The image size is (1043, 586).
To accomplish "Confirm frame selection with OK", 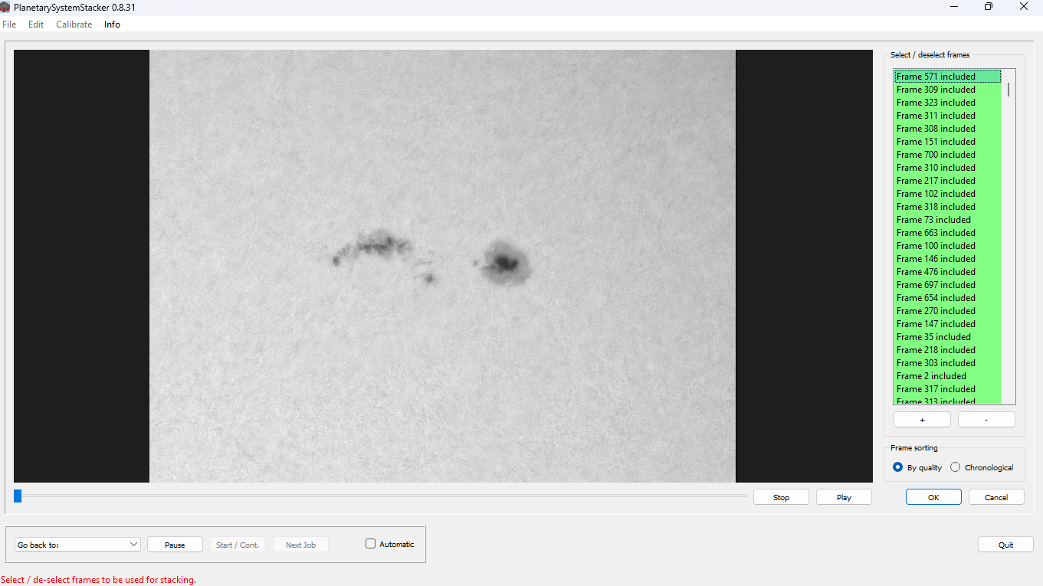I will (933, 497).
